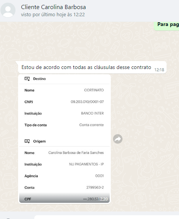Image resolution: width=179 pixels, height=219 pixels.
Task: Click NU PAGAMENTOS - IP institution text
Action: 86,164
